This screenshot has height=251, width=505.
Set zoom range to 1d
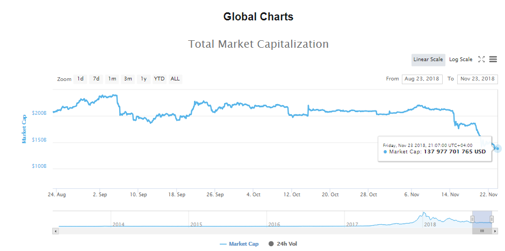tap(80, 79)
